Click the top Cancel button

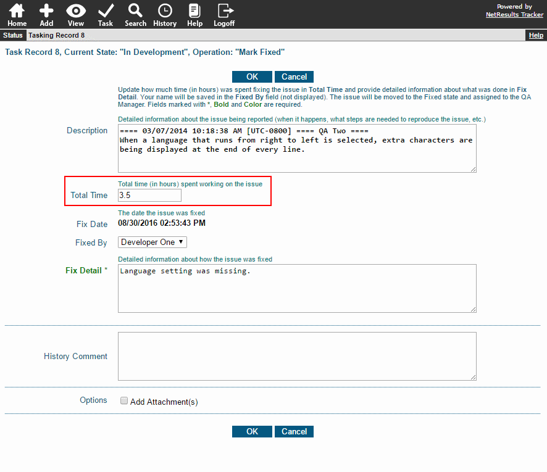[x=294, y=77]
